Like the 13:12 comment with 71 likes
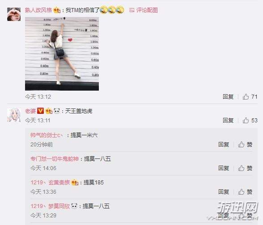 click(250, 97)
